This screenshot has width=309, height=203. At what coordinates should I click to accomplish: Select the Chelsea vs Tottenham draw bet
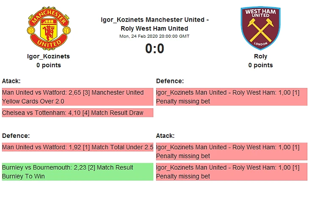[77, 113]
